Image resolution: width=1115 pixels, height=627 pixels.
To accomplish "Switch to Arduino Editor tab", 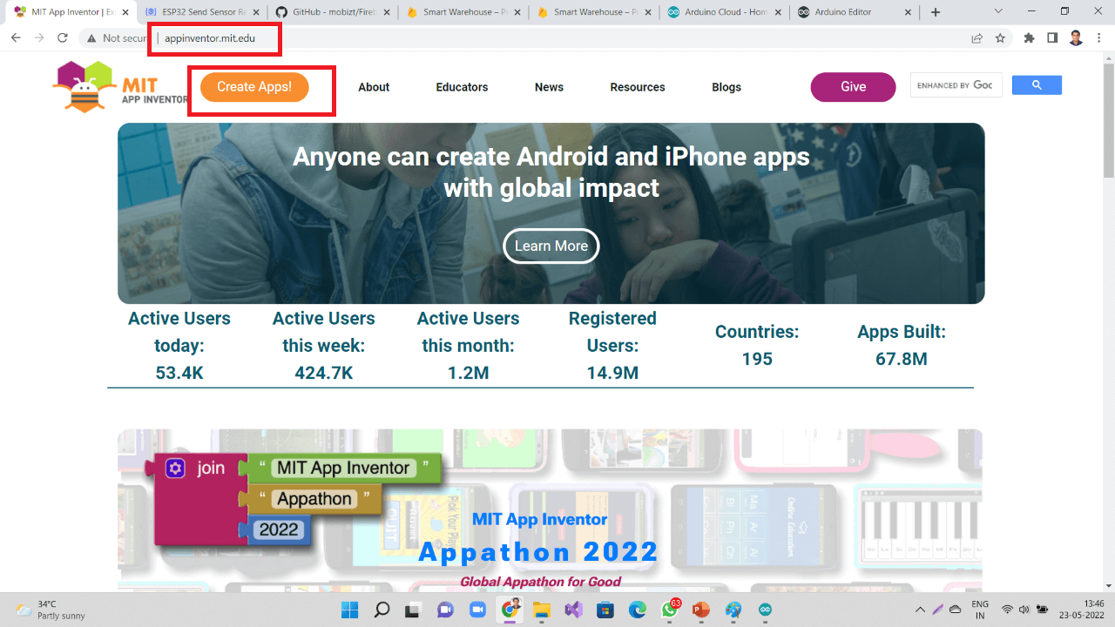I will 854,12.
